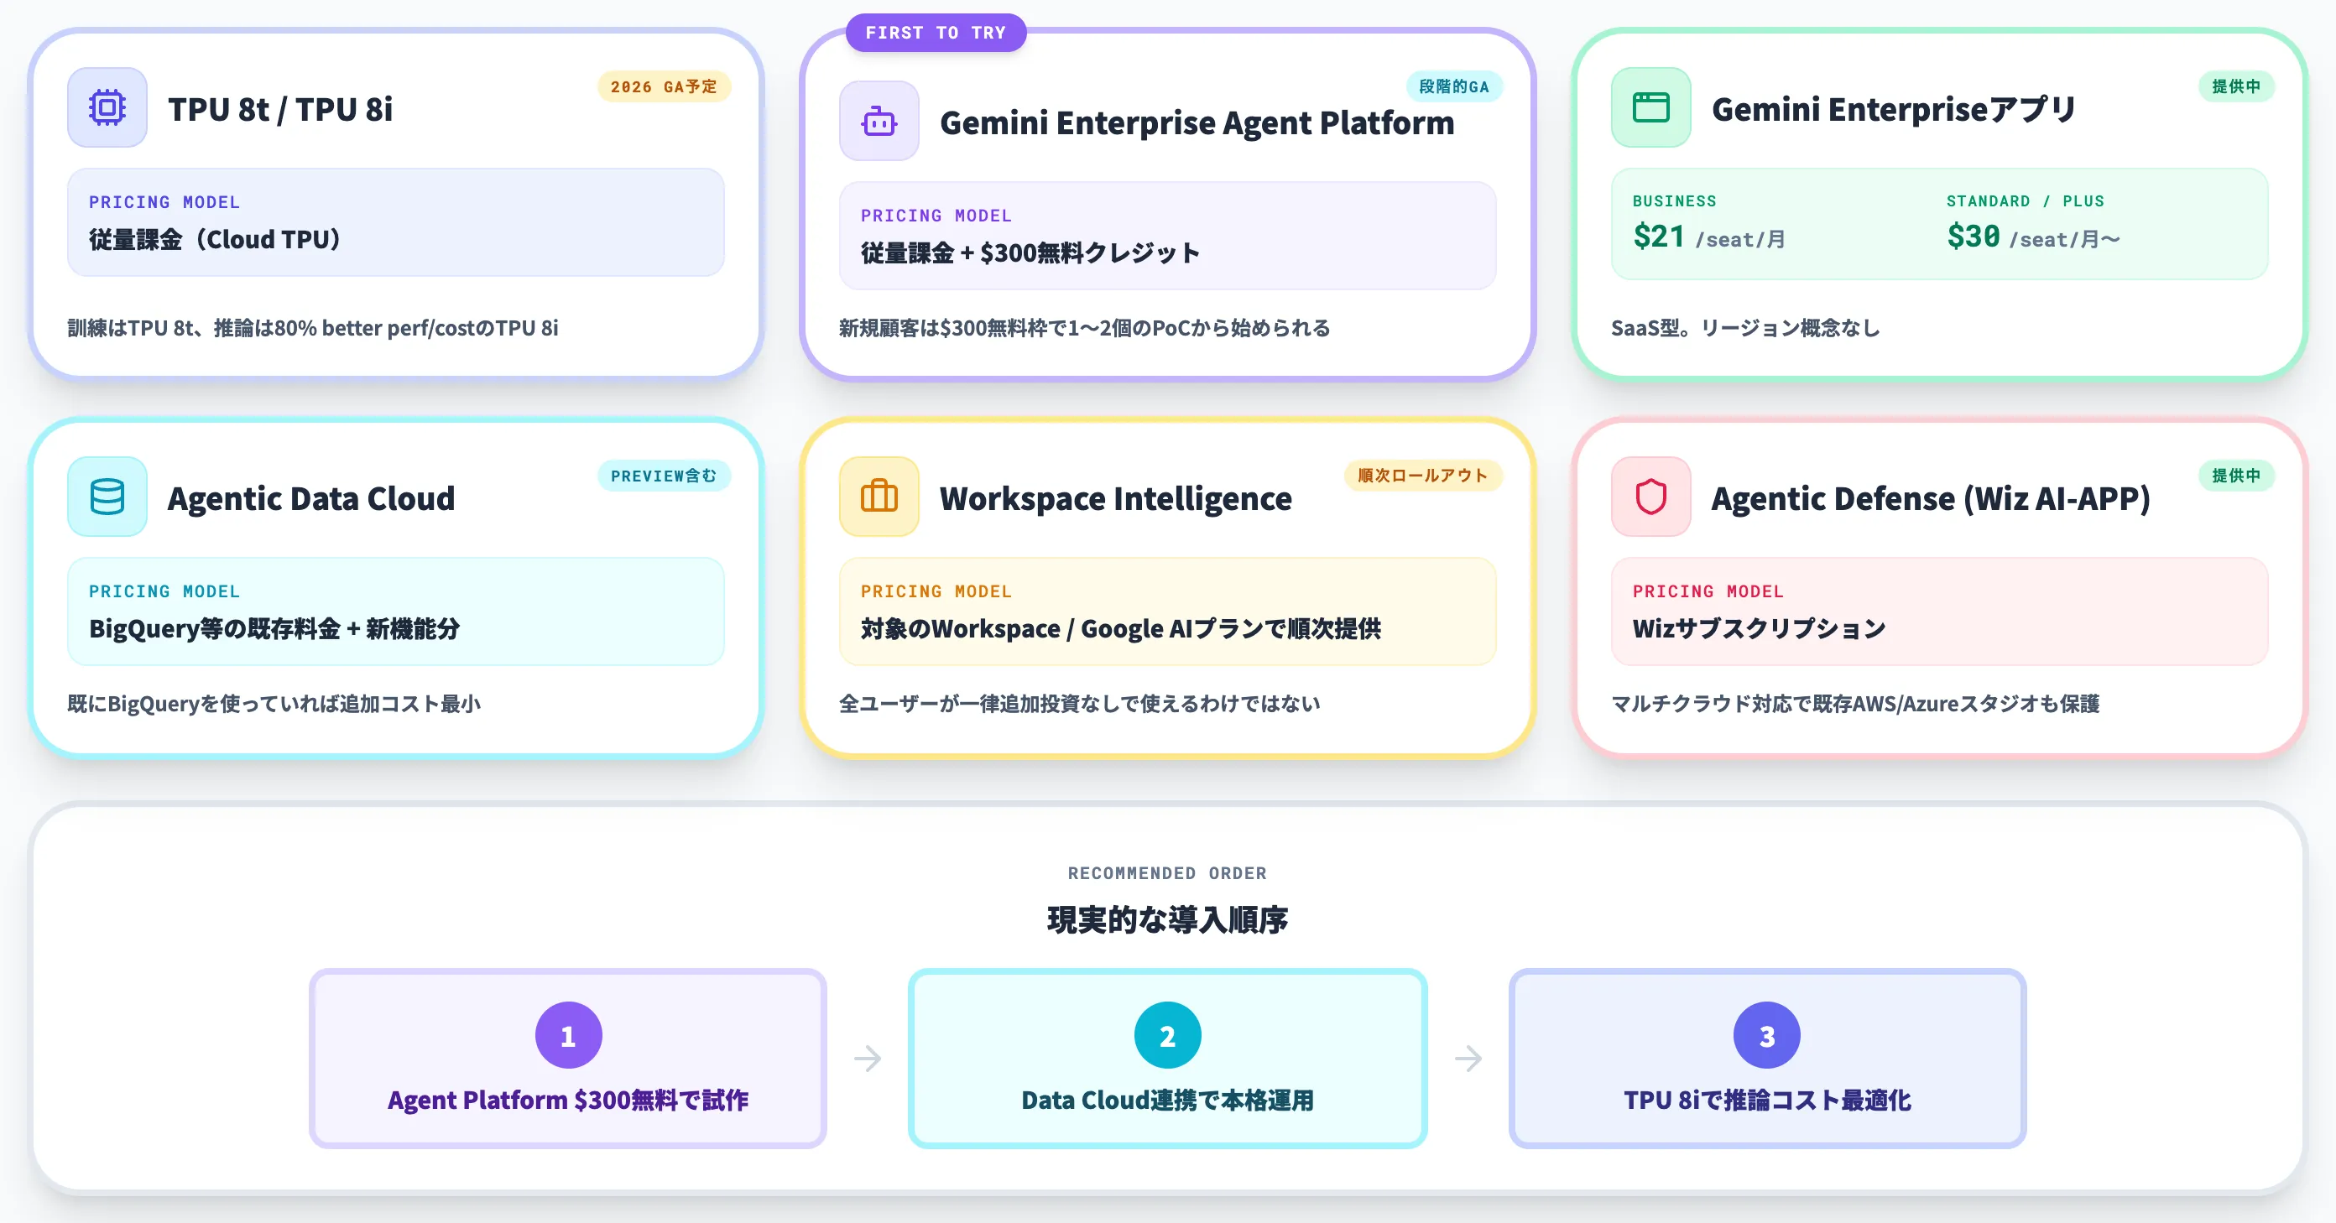
Task: Select the briefcase icon for Workspace Intelligence
Action: point(877,497)
